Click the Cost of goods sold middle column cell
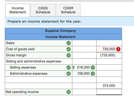Image resolution: width=134 pixels, height=97 pixels. pos(84,49)
